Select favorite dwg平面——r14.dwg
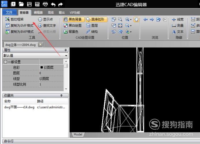200x144 pixels. click(19, 107)
